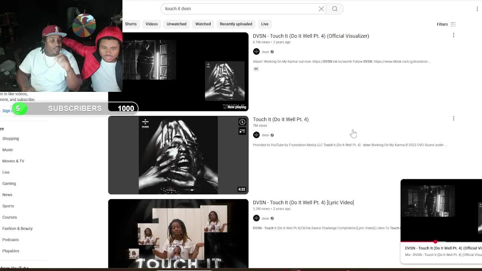This screenshot has height=271, width=482.
Task: Open Music in the sidebar
Action: 8,150
